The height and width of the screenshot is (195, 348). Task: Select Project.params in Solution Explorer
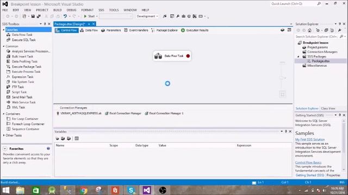(315, 47)
